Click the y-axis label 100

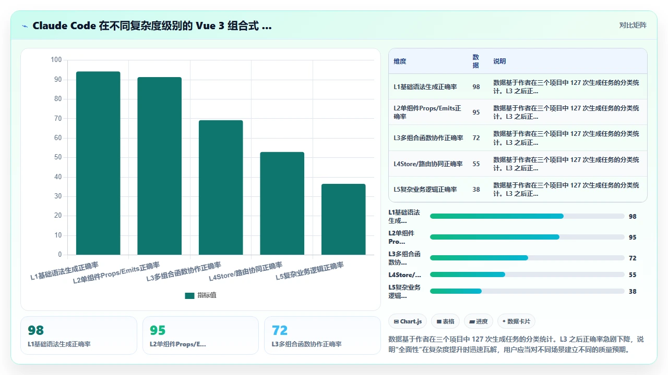coord(56,60)
